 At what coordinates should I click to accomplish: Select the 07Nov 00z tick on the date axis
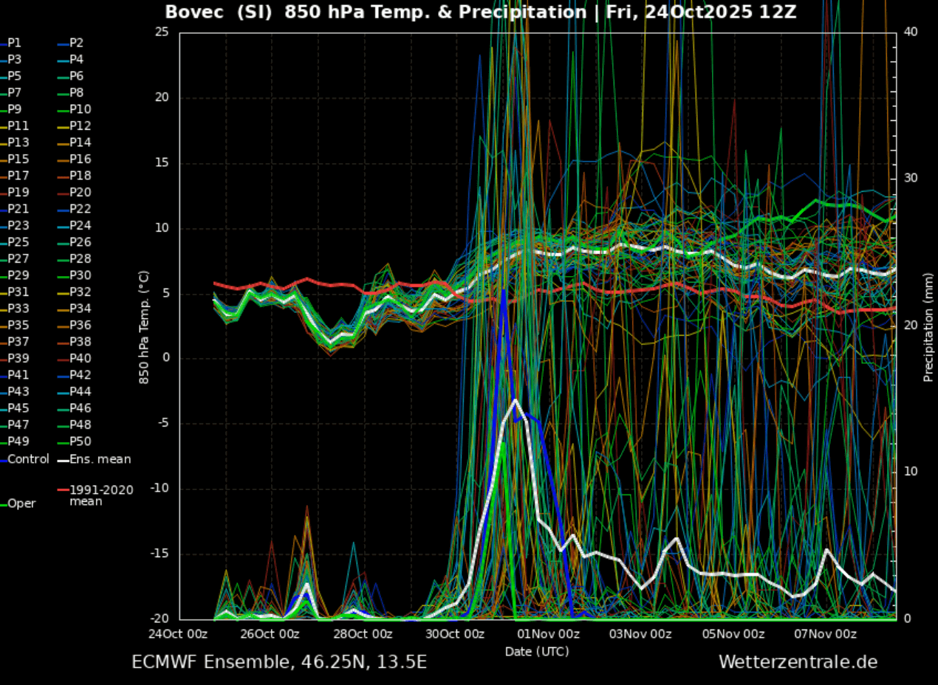[x=826, y=634]
